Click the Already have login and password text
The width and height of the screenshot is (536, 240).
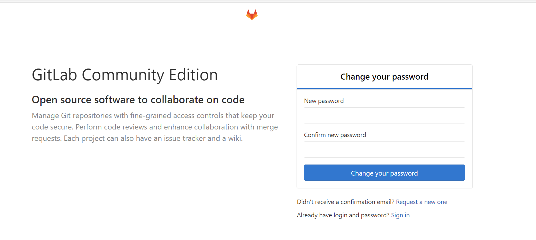click(343, 215)
